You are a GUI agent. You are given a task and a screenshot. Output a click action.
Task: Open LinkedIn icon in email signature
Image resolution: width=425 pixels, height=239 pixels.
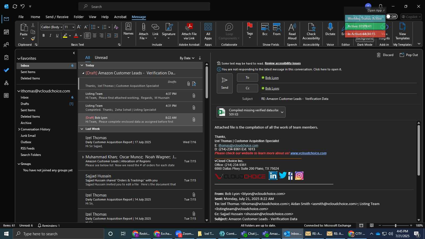click(x=273, y=176)
